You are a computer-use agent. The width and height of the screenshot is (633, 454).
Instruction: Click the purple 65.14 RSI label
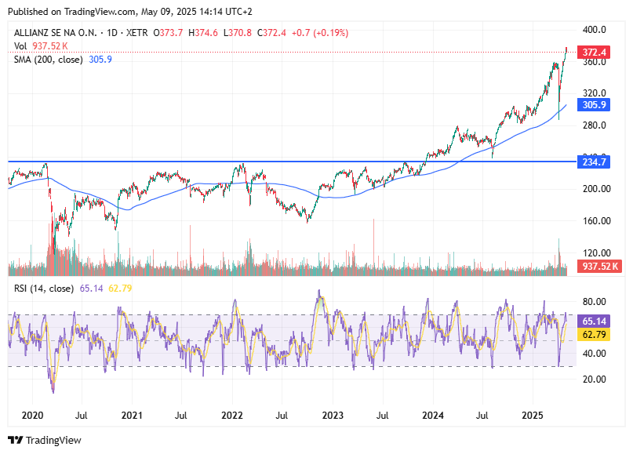coord(594,321)
